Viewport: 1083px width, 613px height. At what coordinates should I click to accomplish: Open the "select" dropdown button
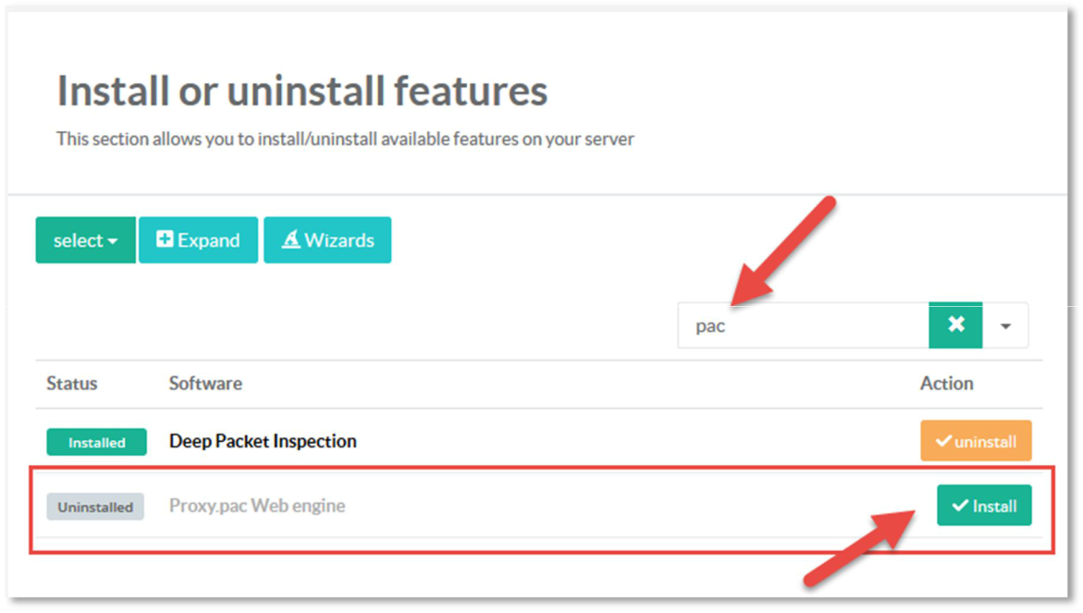pos(85,240)
